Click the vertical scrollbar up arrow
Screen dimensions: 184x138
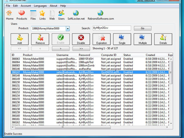171,59
